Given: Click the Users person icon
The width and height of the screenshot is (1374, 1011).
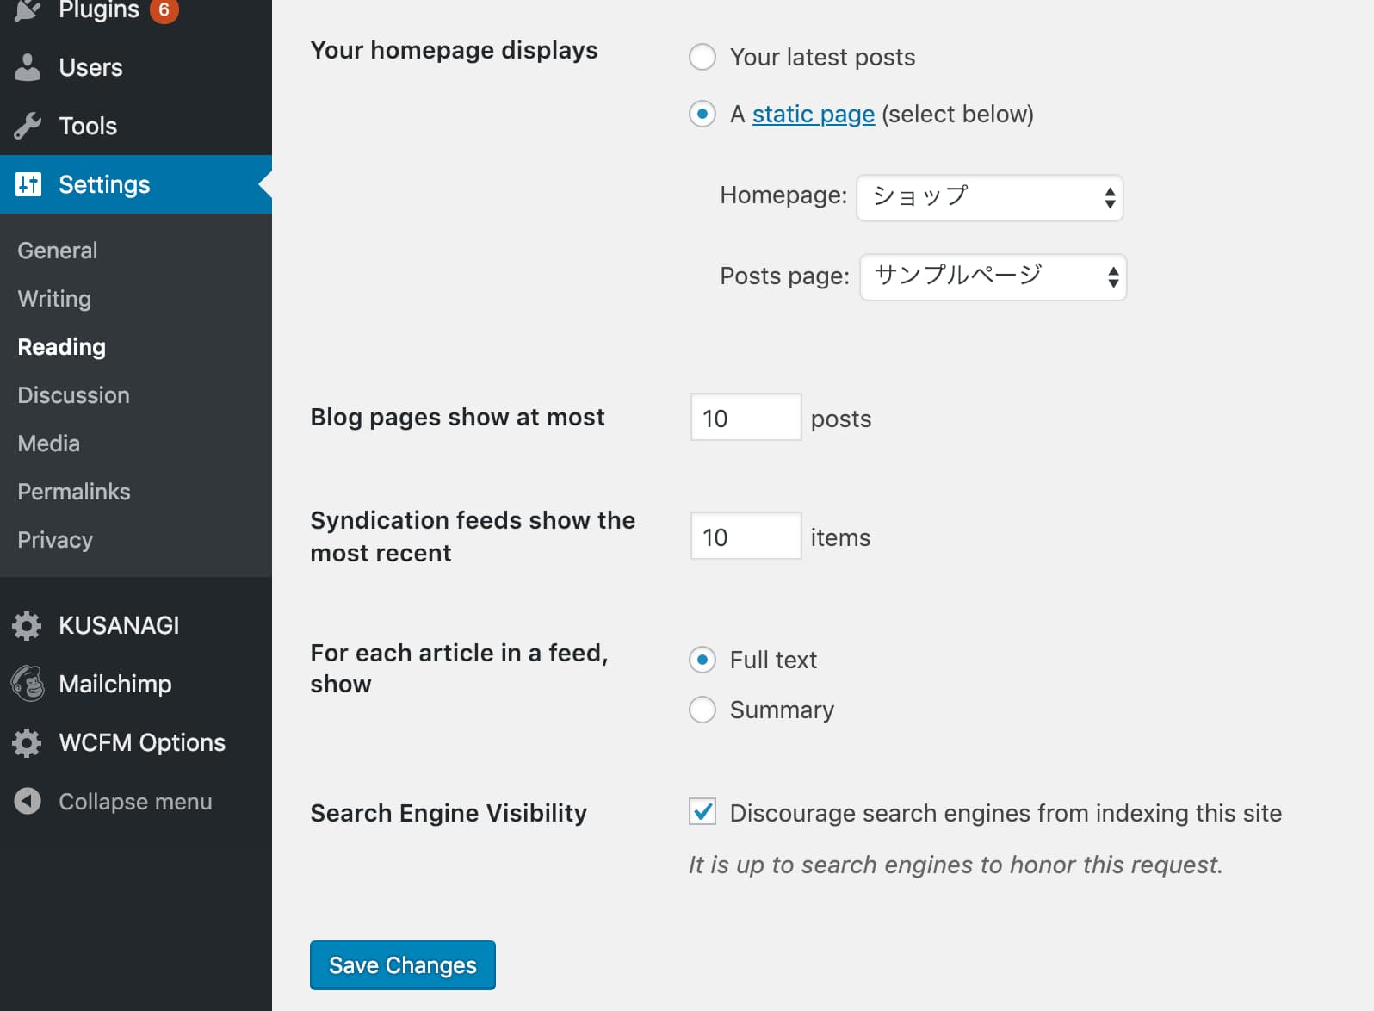Looking at the screenshot, I should (x=28, y=67).
